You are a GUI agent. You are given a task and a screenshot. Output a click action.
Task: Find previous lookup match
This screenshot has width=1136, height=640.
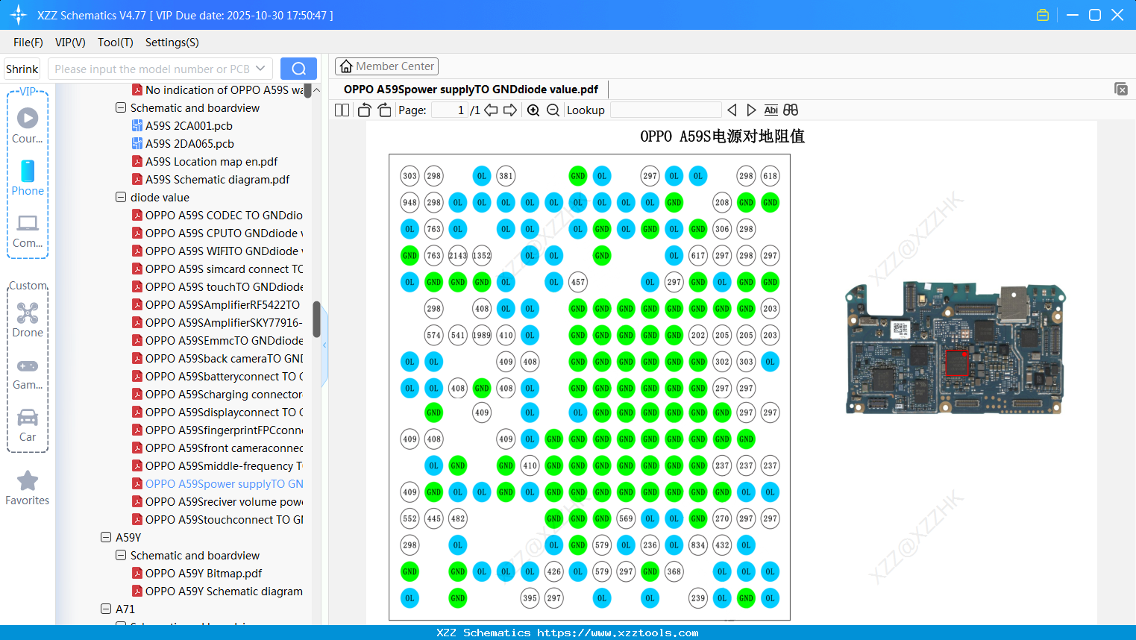(x=732, y=110)
